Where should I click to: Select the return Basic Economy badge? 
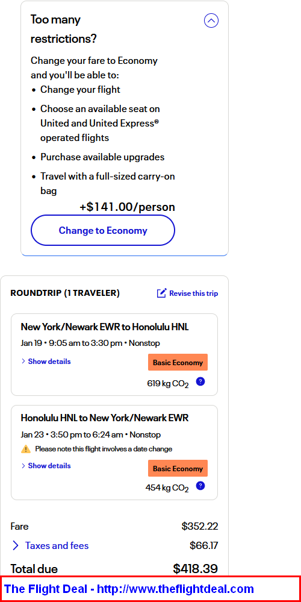(178, 468)
